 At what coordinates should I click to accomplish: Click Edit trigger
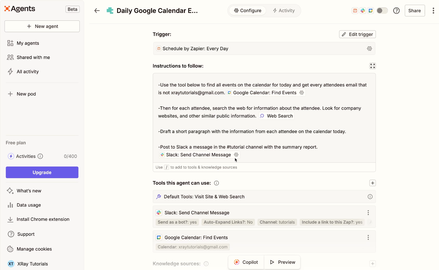(357, 34)
